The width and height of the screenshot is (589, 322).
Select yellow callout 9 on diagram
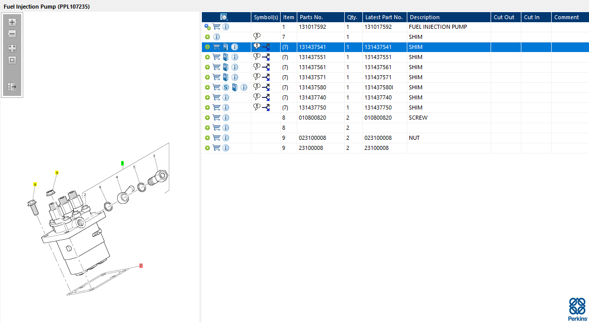(x=57, y=173)
